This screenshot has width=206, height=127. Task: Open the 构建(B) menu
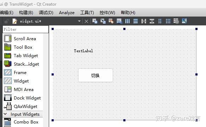pos(26,13)
